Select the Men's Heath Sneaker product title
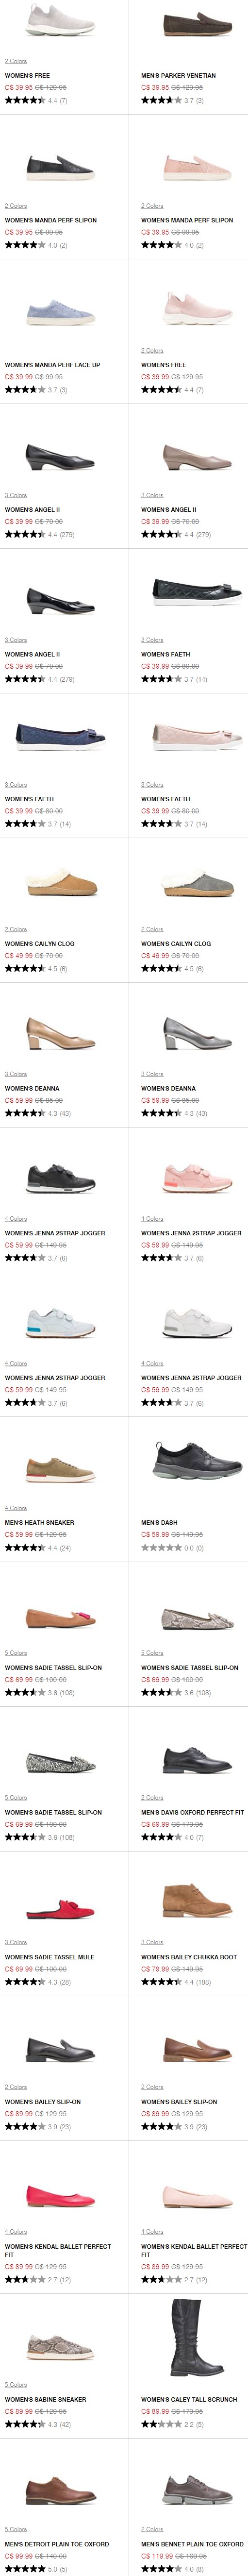The height and width of the screenshot is (2576, 248). click(40, 1523)
